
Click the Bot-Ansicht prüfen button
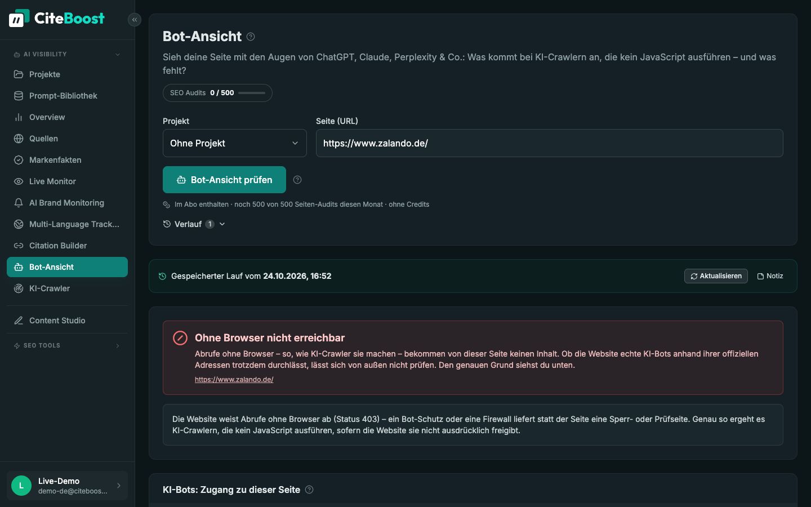(224, 180)
